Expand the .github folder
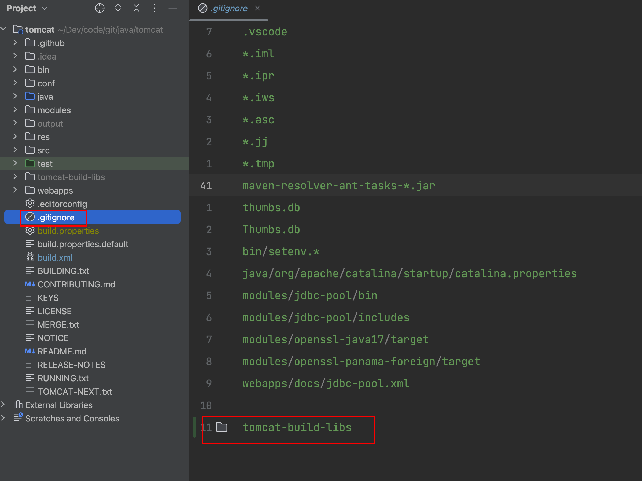This screenshot has width=642, height=481. click(x=15, y=43)
